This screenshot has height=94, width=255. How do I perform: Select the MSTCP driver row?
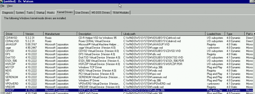[129, 67]
